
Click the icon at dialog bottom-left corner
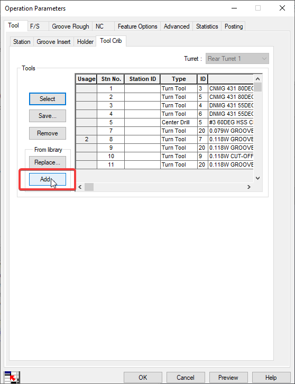(12, 377)
